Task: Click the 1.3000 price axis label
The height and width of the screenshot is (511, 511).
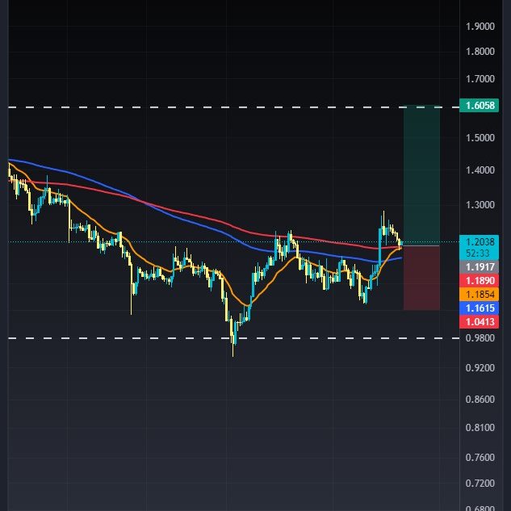Action: point(480,205)
